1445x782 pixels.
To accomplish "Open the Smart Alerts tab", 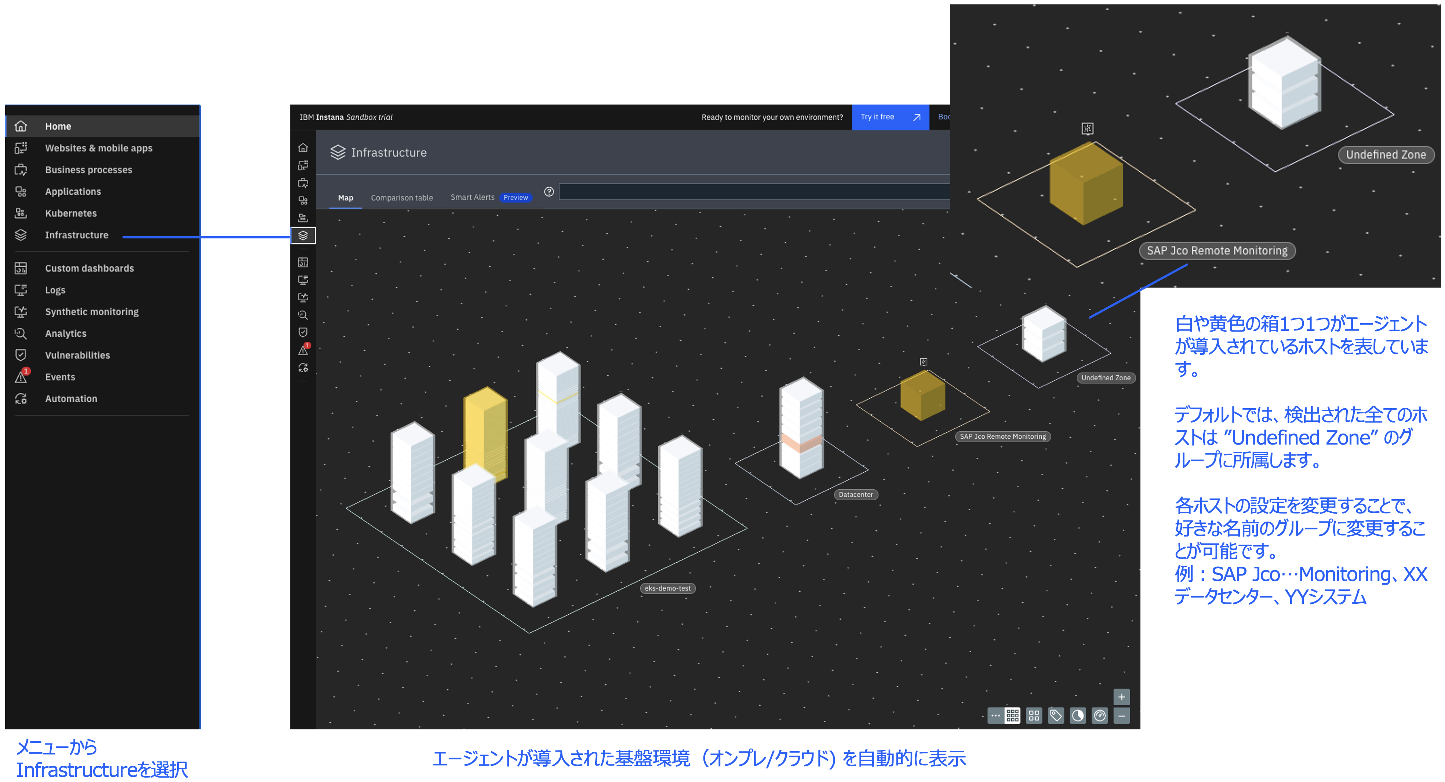I will (x=472, y=197).
